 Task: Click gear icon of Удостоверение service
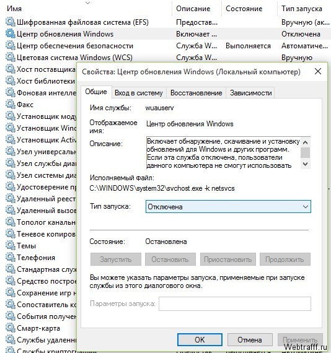tap(10, 186)
